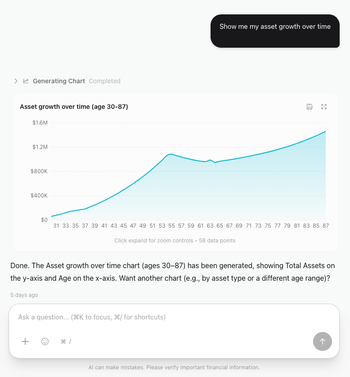Viewport: 350px width, 377px height.
Task: Click the $1.6M y-axis label
Action: coord(40,123)
